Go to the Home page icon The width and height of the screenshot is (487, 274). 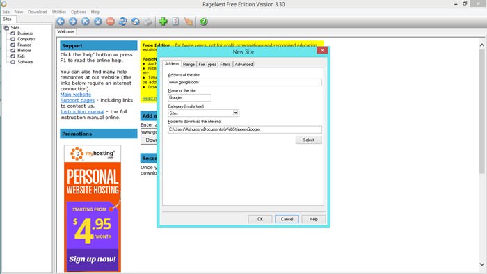tap(136, 22)
